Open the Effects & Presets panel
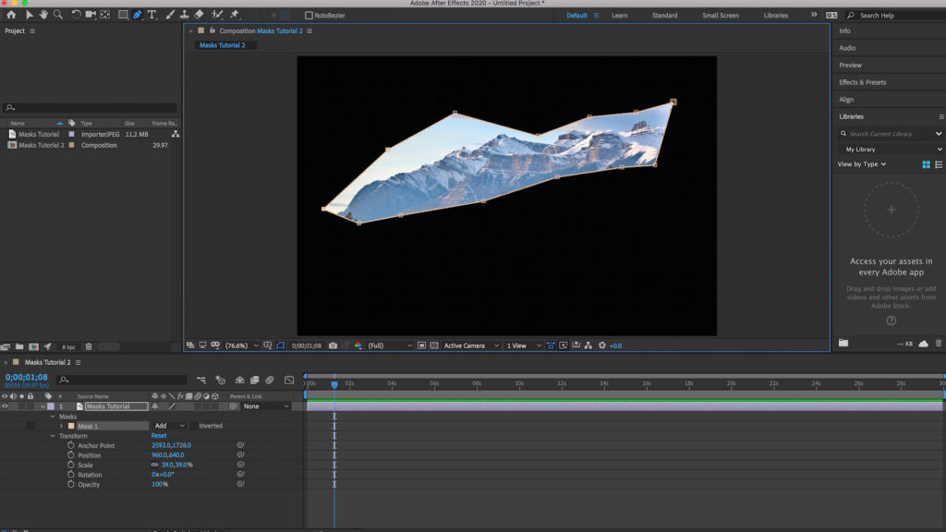The width and height of the screenshot is (946, 532). point(862,82)
